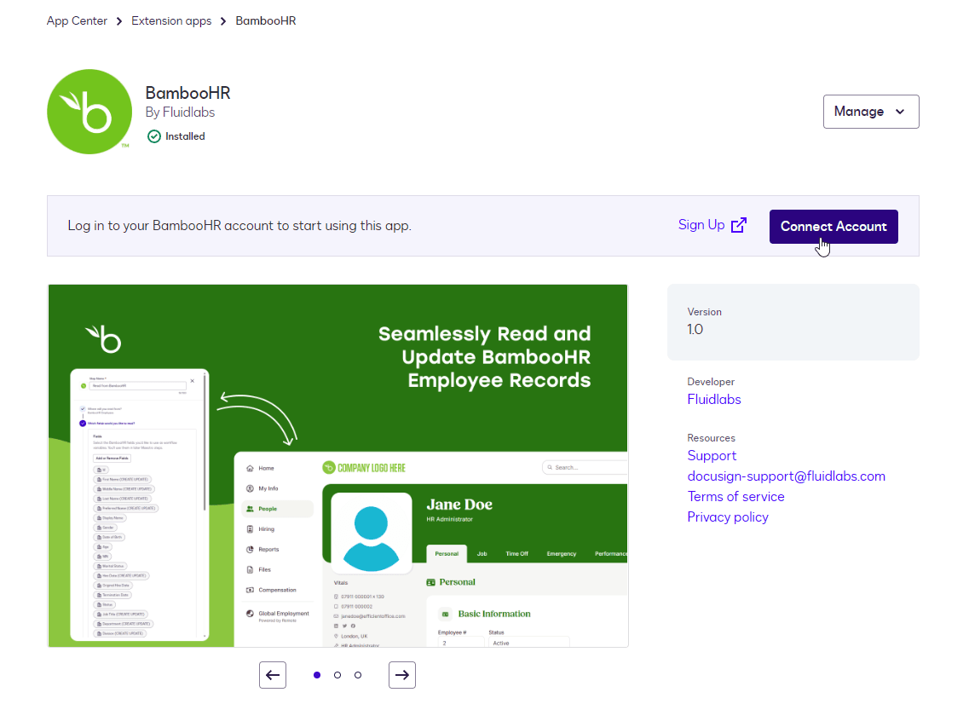Click breadcrumb chevron after Extension apps
The width and height of the screenshot is (969, 704).
coord(223,21)
